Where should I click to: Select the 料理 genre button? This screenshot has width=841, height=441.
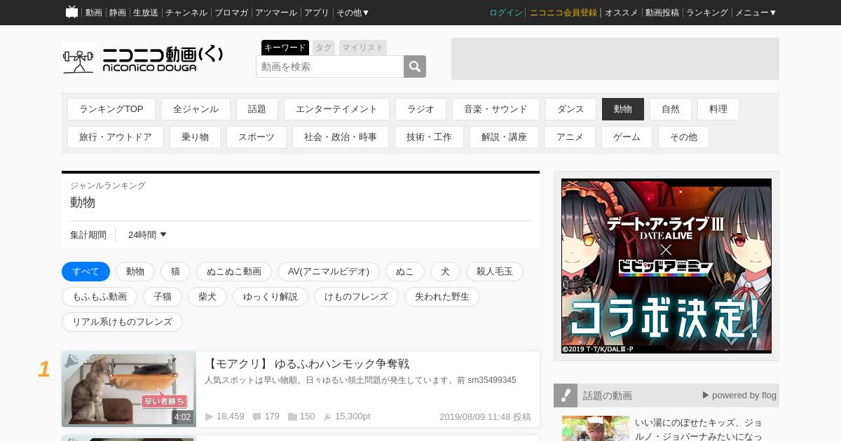point(718,109)
